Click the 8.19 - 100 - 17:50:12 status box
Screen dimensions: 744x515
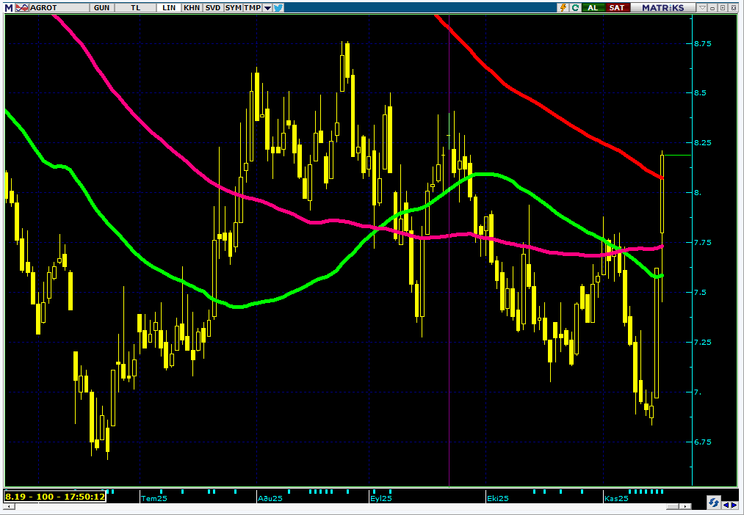point(54,497)
